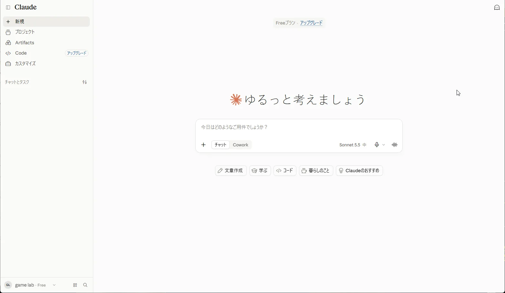Image resolution: width=505 pixels, height=293 pixels.
Task: Open プロジェクト in the sidebar
Action: pyautogui.click(x=46, y=32)
